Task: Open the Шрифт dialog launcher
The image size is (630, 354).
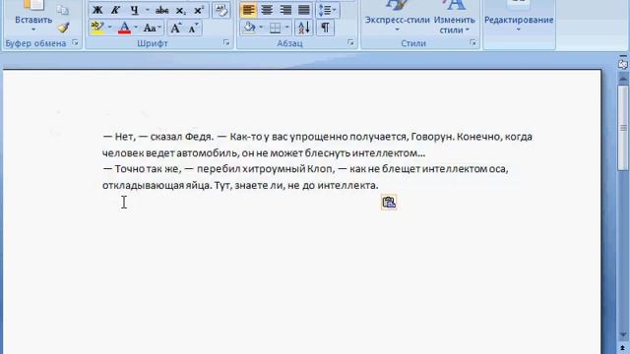Action: (226, 42)
